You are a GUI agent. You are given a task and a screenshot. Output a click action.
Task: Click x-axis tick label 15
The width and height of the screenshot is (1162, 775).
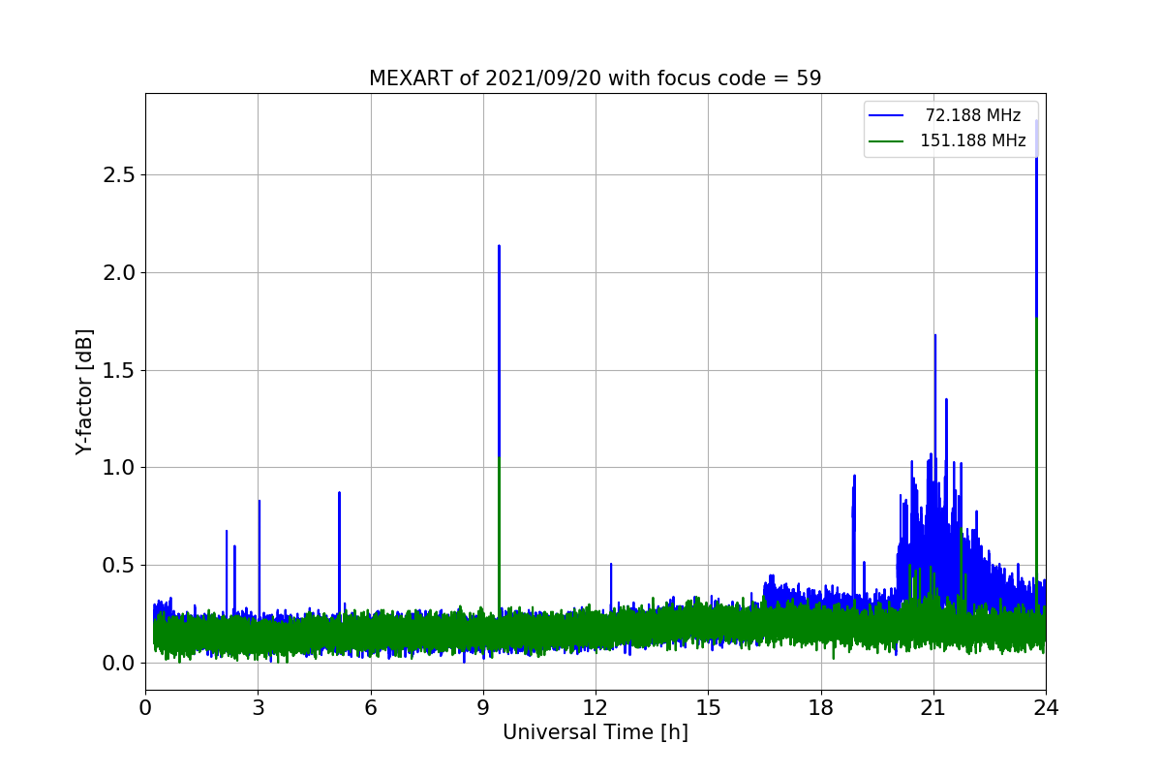tap(708, 708)
